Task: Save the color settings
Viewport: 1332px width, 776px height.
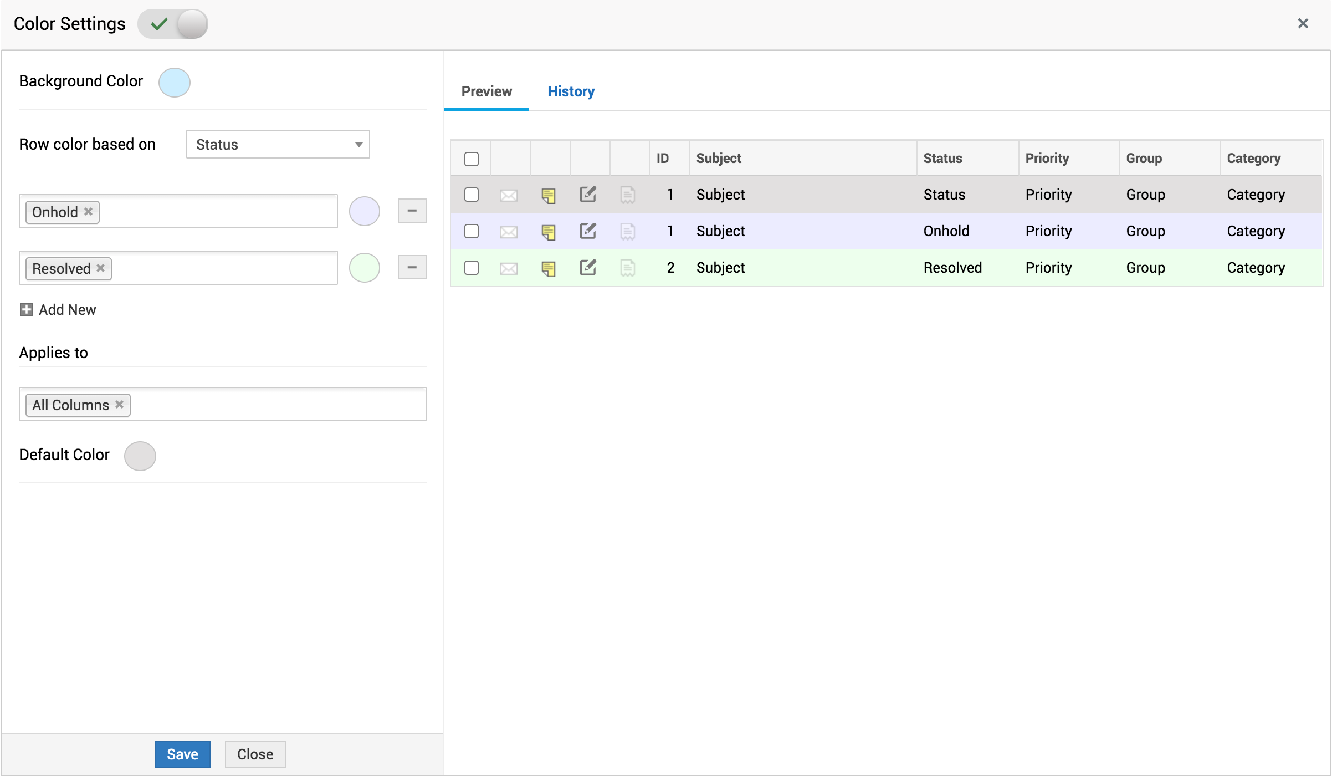Action: pyautogui.click(x=182, y=754)
